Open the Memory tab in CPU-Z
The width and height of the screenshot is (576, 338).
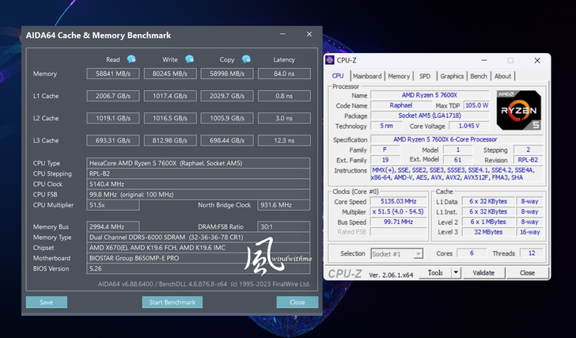399,76
